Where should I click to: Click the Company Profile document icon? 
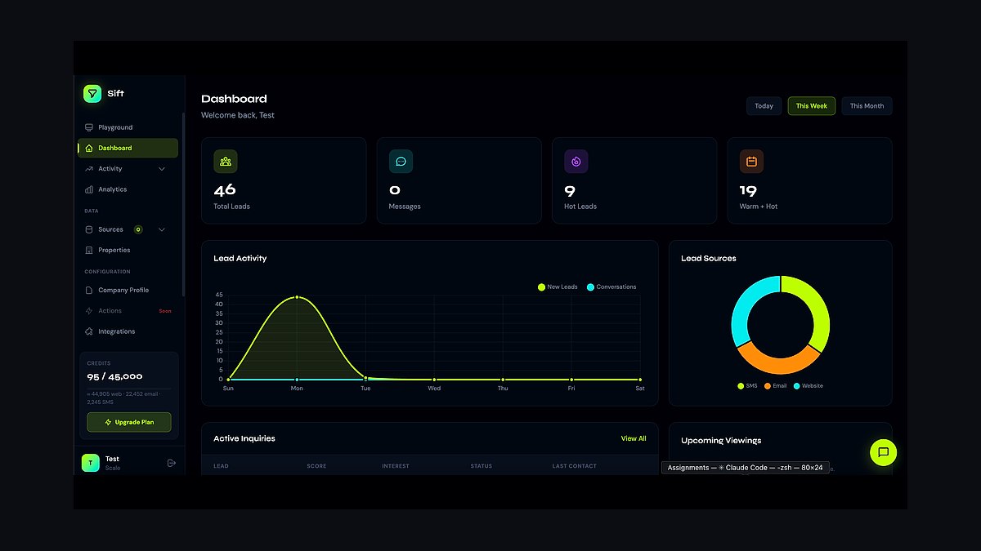coord(89,290)
